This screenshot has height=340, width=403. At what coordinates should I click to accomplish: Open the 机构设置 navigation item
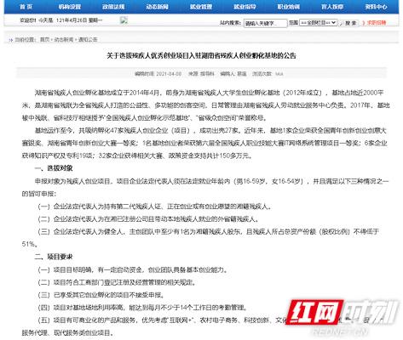[x=70, y=7]
